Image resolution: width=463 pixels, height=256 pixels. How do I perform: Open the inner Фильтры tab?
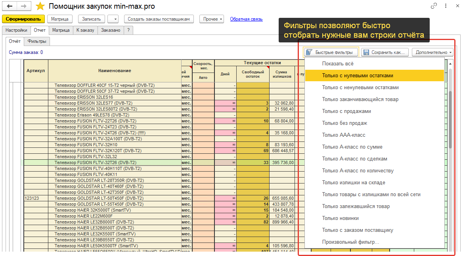pos(37,41)
